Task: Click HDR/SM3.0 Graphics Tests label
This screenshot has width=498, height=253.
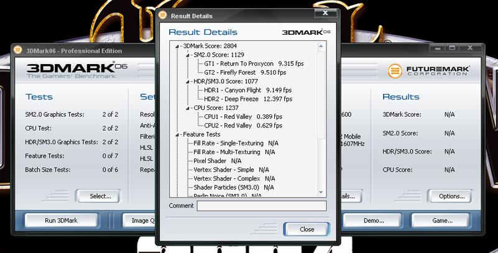Action: point(62,142)
